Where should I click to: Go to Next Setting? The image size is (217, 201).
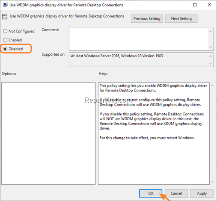[x=181, y=18]
